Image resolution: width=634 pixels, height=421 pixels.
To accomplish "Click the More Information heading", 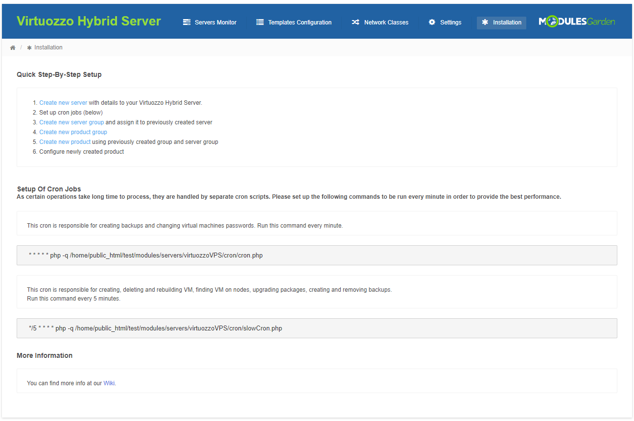I will click(x=45, y=355).
